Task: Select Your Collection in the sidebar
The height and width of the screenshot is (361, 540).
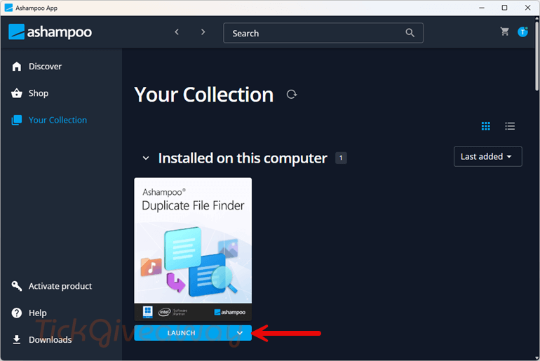Action: click(x=58, y=120)
